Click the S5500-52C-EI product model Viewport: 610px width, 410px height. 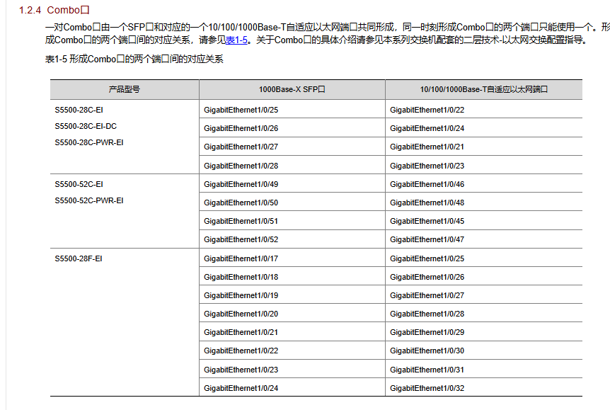(79, 184)
